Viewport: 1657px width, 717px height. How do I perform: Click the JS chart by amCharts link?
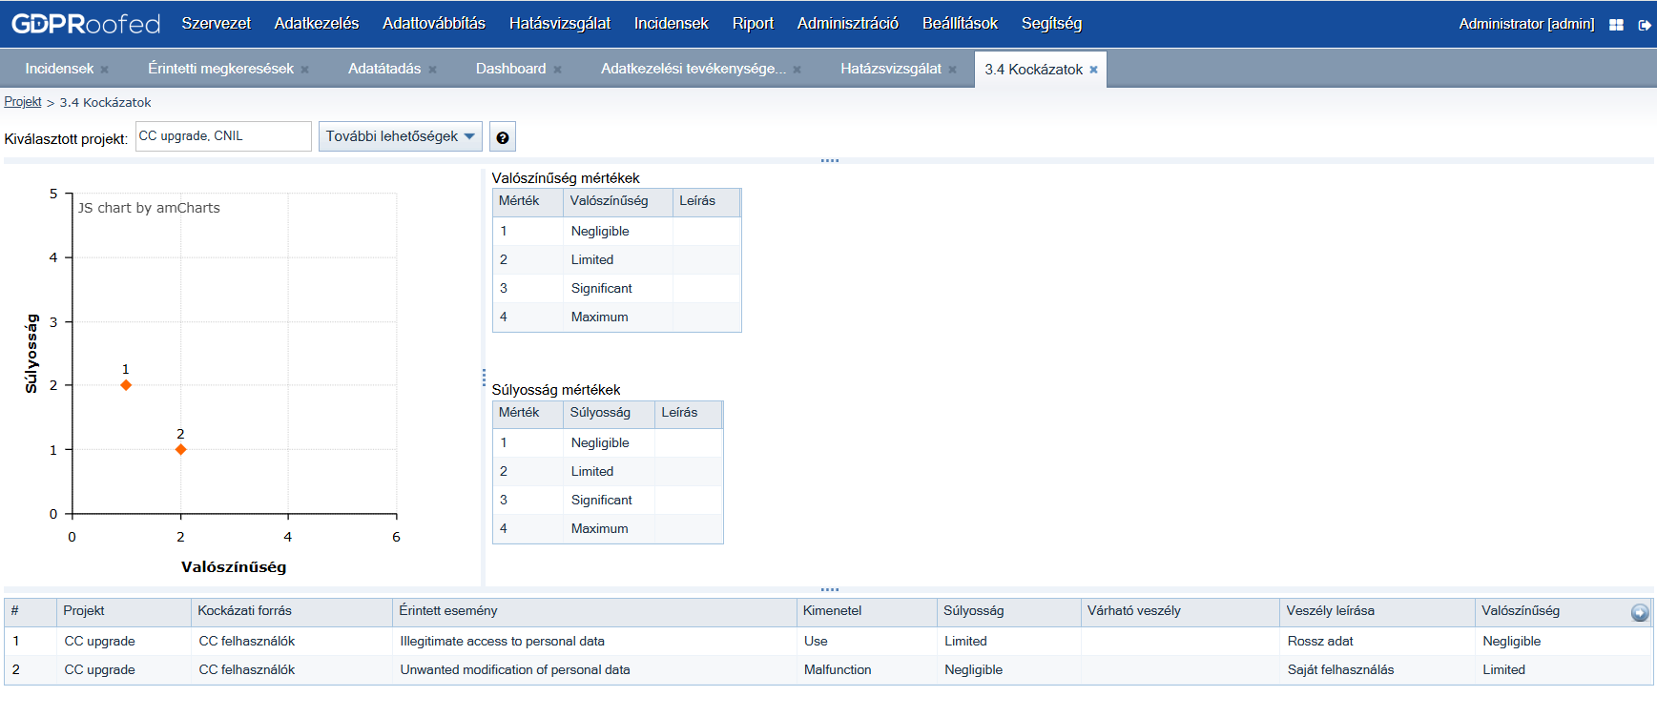pos(149,208)
